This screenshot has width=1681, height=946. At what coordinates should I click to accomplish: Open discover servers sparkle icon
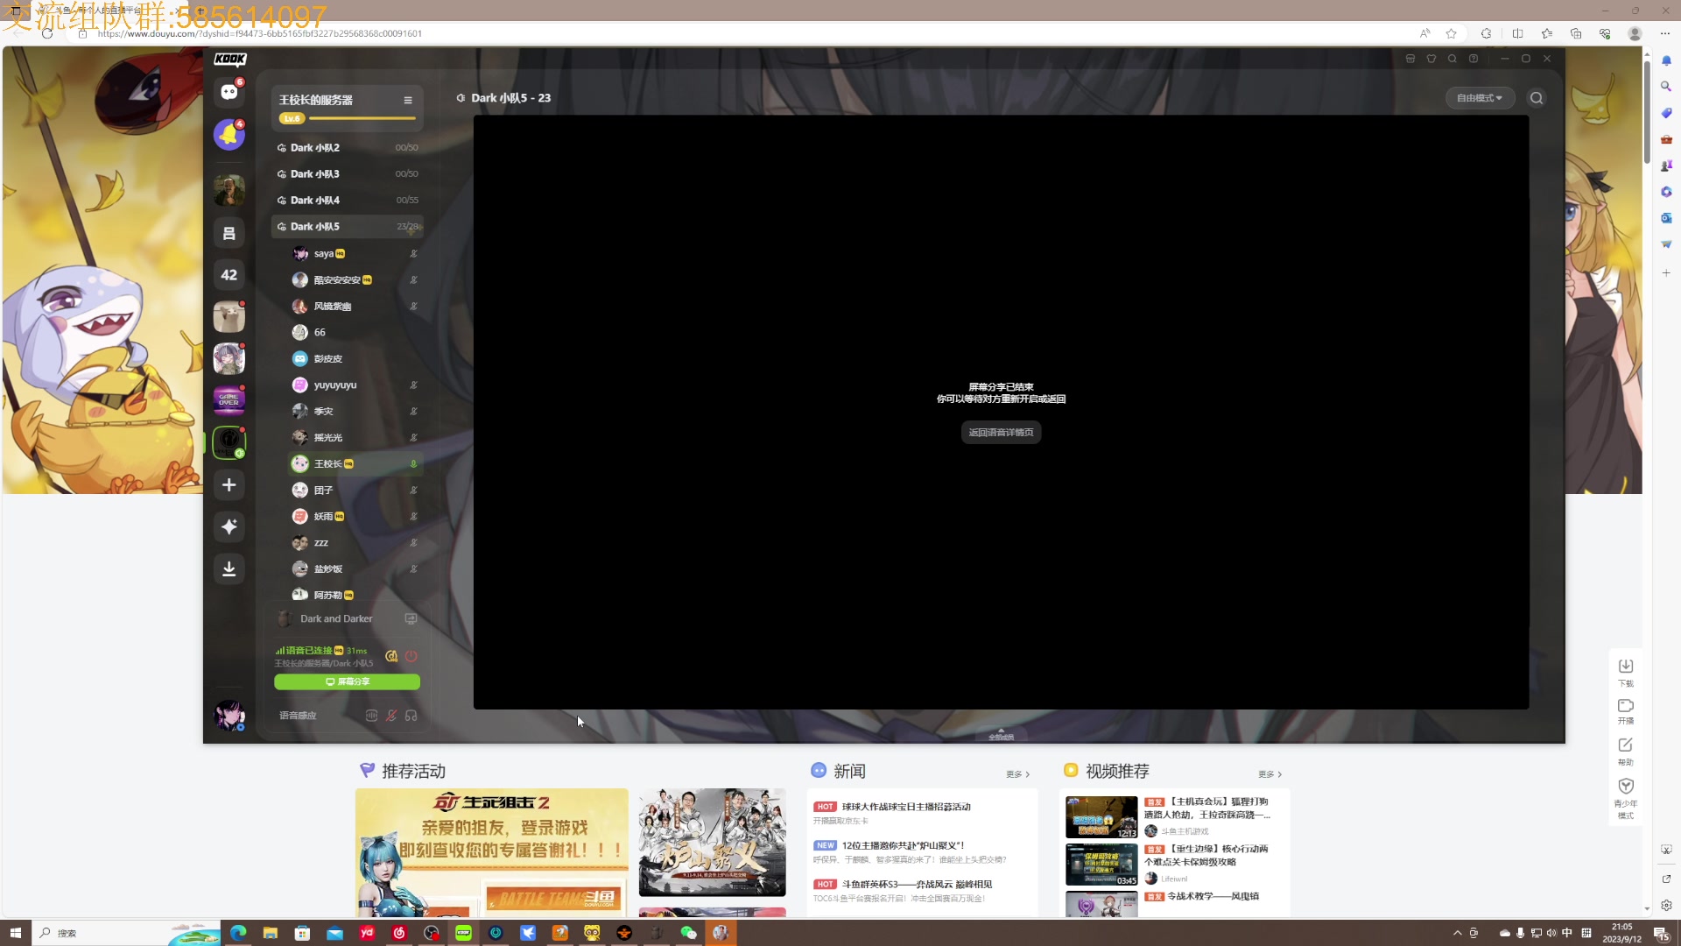229,526
